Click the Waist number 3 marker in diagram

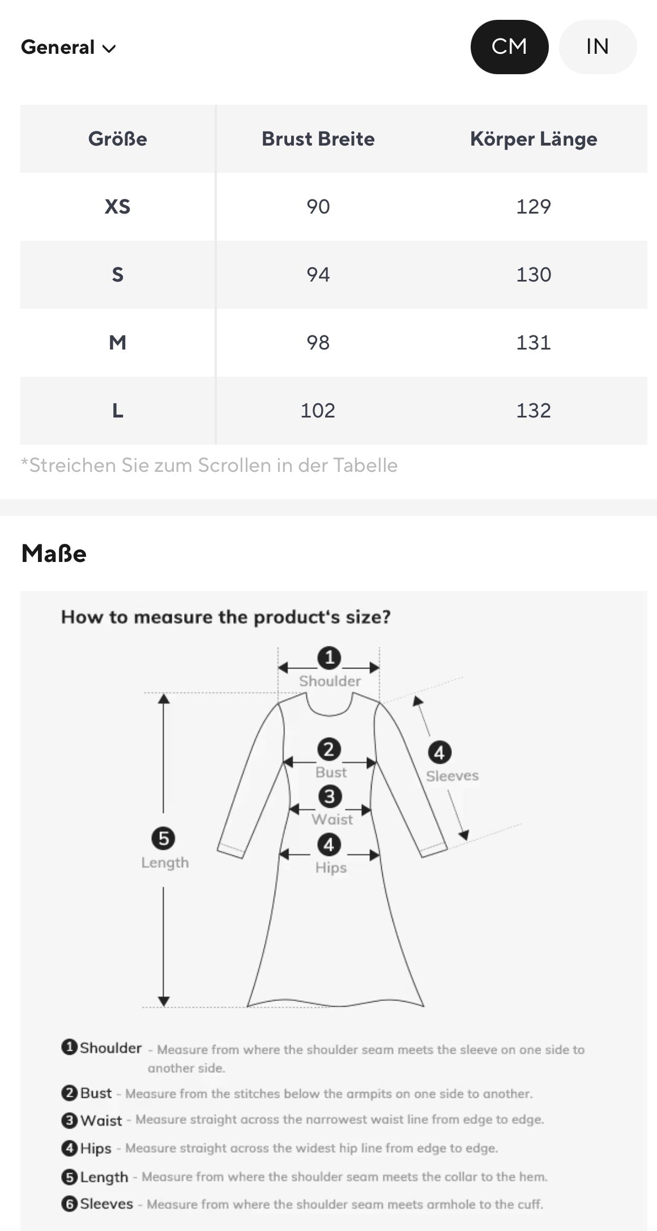pos(330,796)
